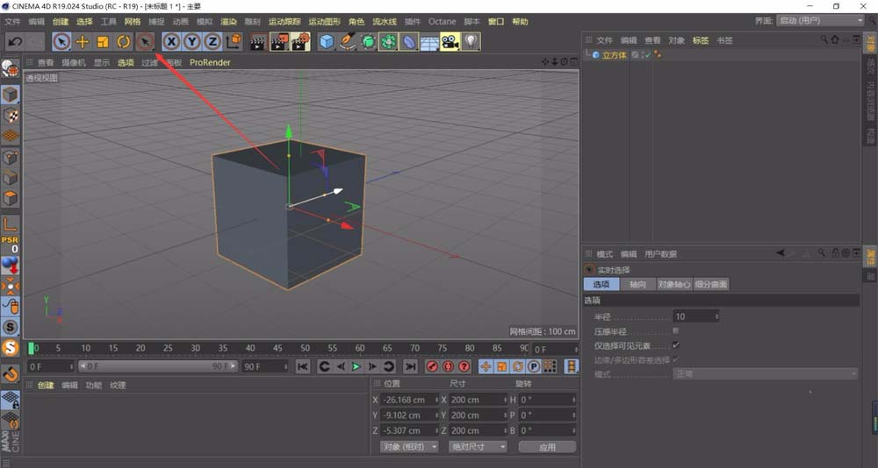The image size is (878, 468).
Task: Click frame 50 on the timeline ruler
Action: [x=305, y=349]
